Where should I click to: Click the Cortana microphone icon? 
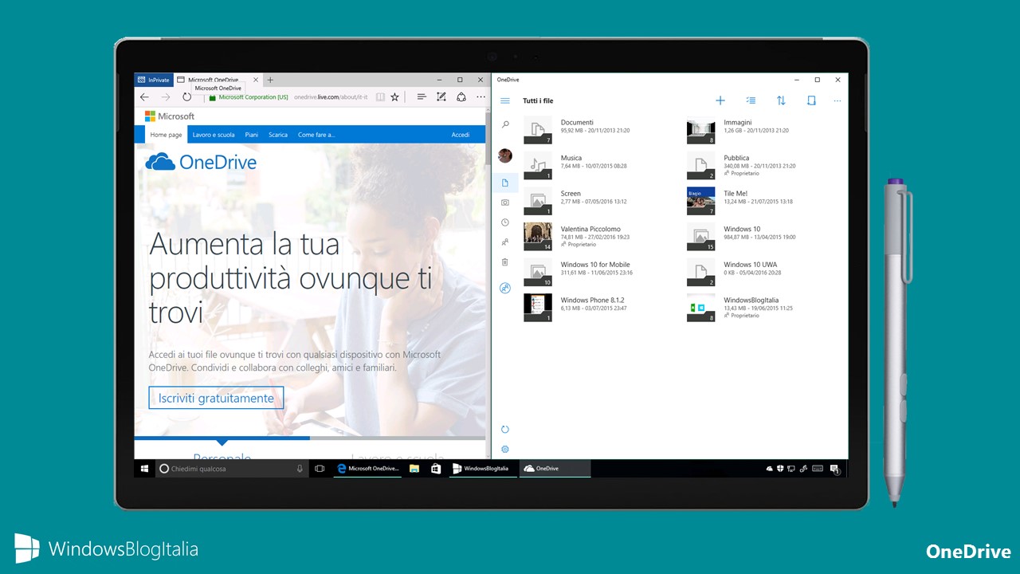click(x=300, y=469)
